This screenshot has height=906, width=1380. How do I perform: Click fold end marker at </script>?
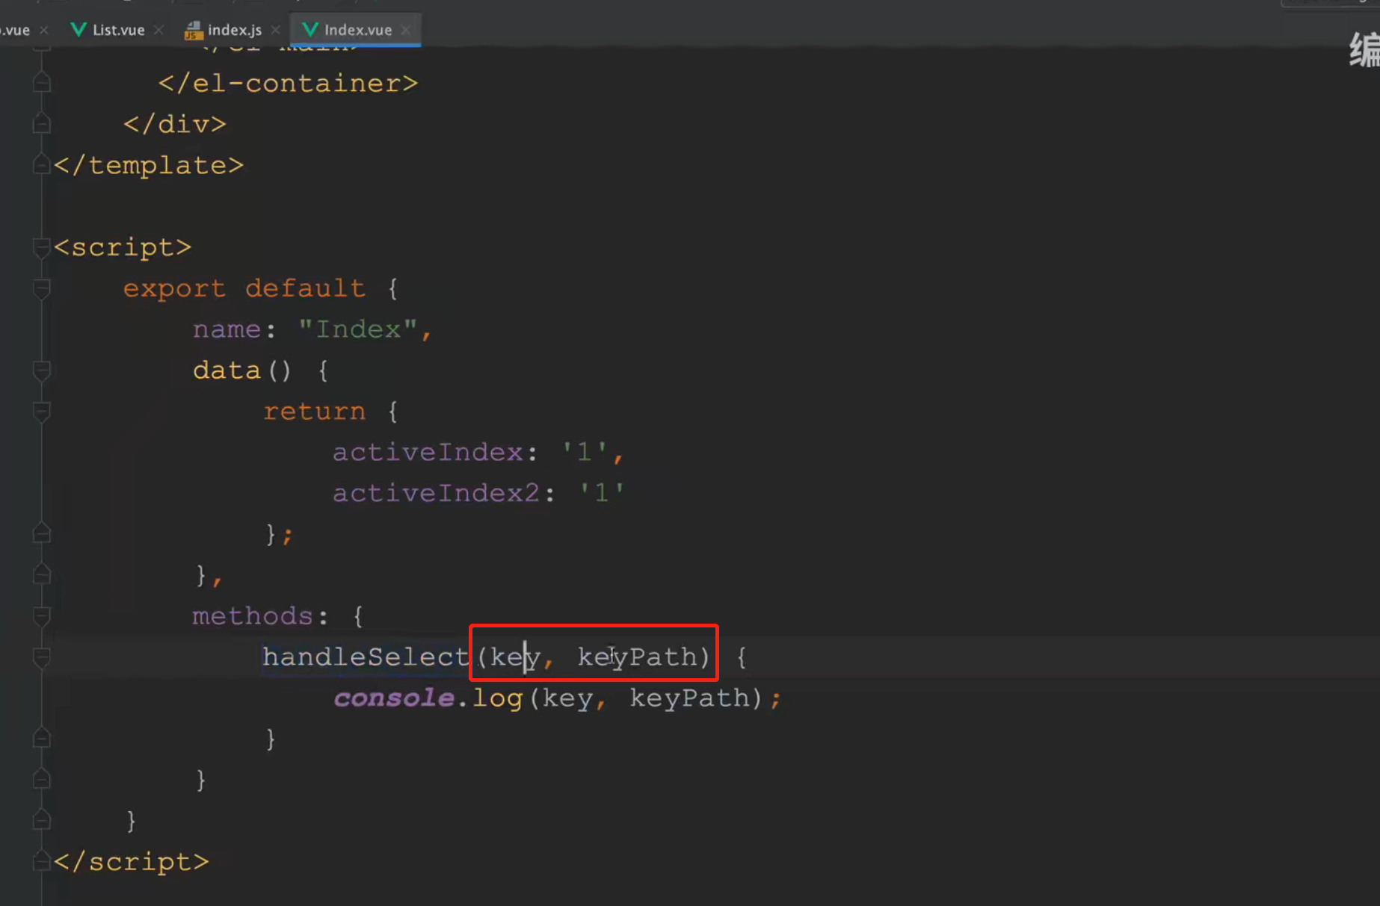tap(42, 861)
